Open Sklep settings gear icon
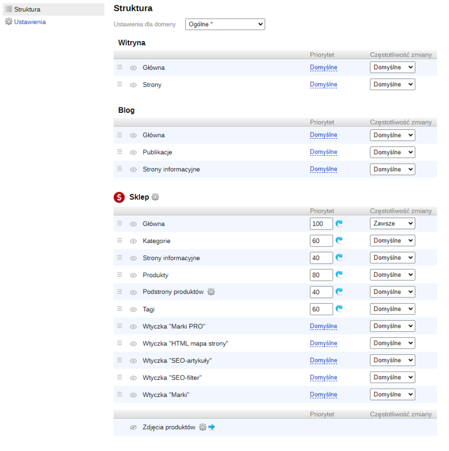This screenshot has height=451, width=449. 155,197
